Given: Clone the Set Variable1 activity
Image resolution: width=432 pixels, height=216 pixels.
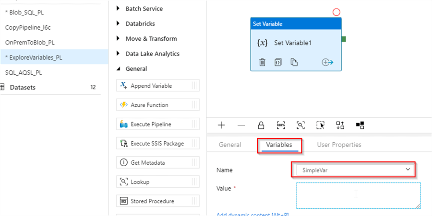Looking at the screenshot, I should [294, 62].
